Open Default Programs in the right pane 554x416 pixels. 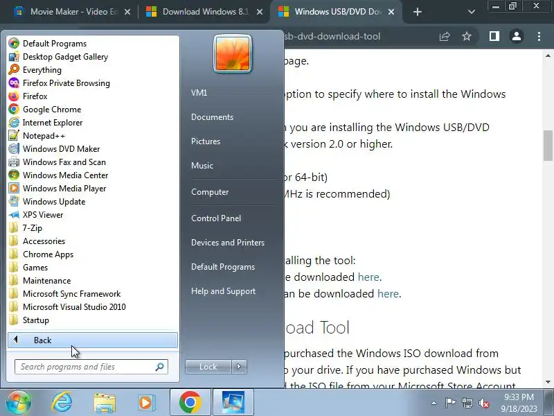tap(222, 267)
